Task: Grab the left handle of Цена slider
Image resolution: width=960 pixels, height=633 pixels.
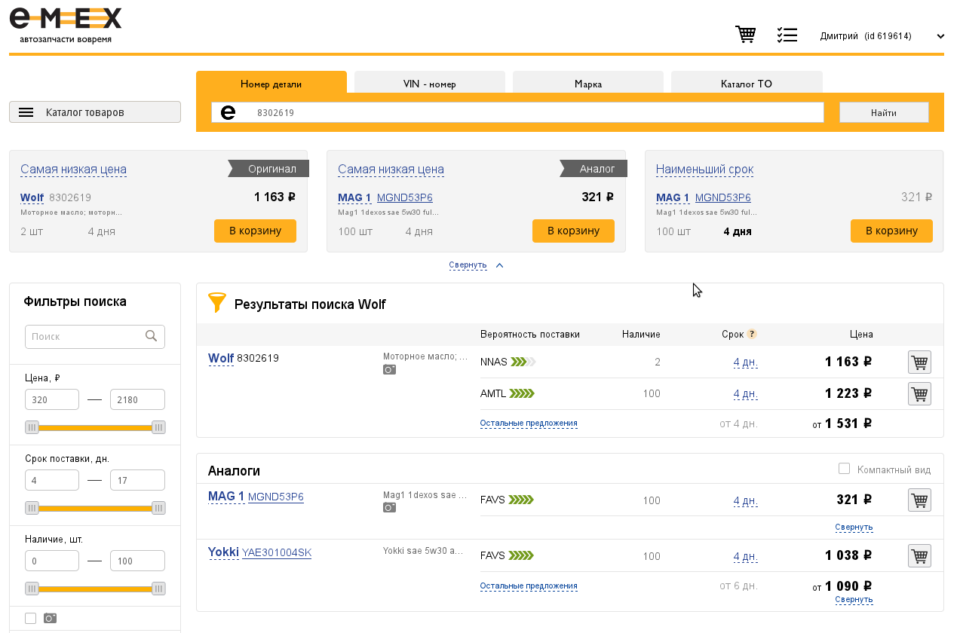Action: (x=32, y=427)
